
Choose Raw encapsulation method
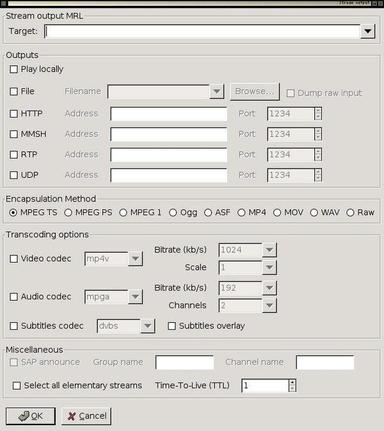tap(350, 212)
